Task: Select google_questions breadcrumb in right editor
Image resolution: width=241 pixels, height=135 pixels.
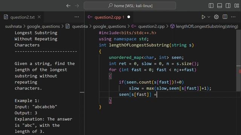Action: 110,27
